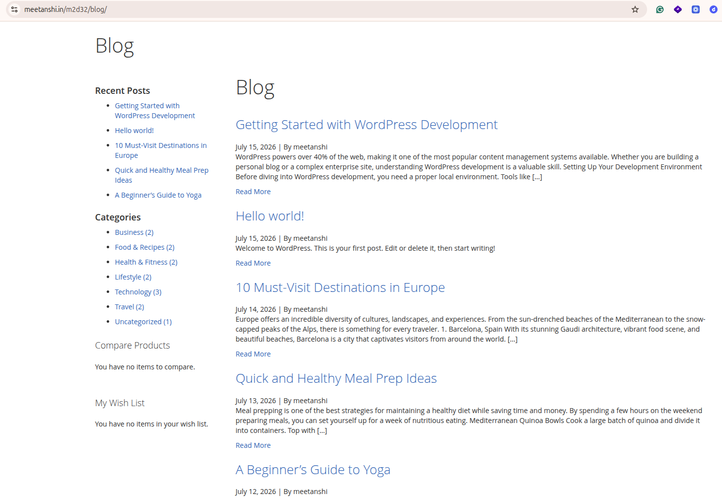The width and height of the screenshot is (722, 498).
Task: Open sidebar recent post Hello world!
Action: coord(134,131)
